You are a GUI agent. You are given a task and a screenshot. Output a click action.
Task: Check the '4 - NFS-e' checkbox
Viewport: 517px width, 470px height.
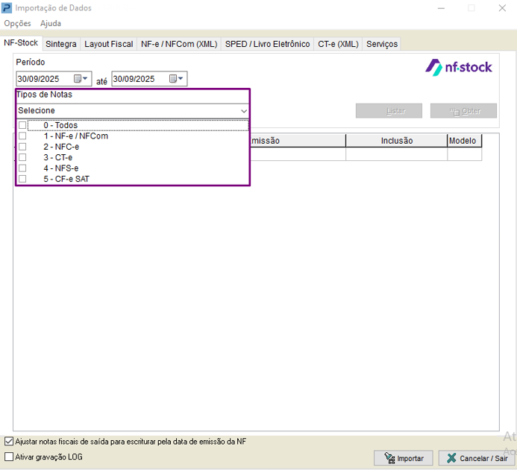tap(22, 168)
